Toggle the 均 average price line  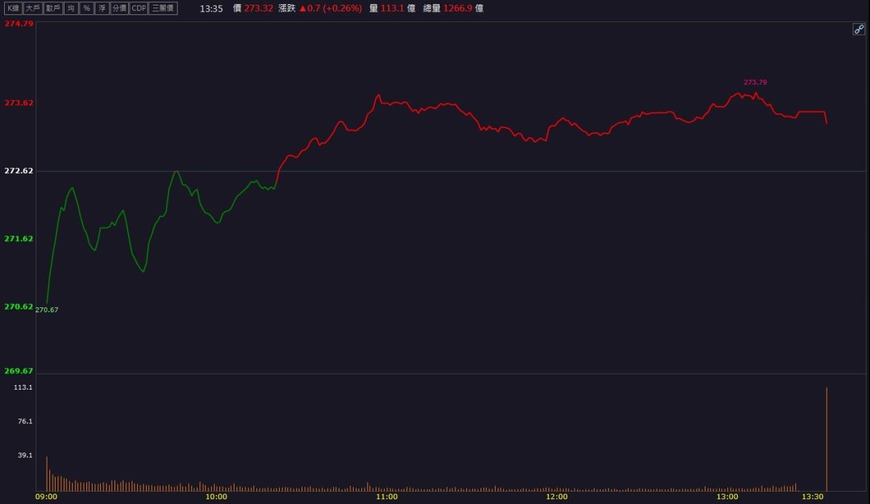[71, 8]
